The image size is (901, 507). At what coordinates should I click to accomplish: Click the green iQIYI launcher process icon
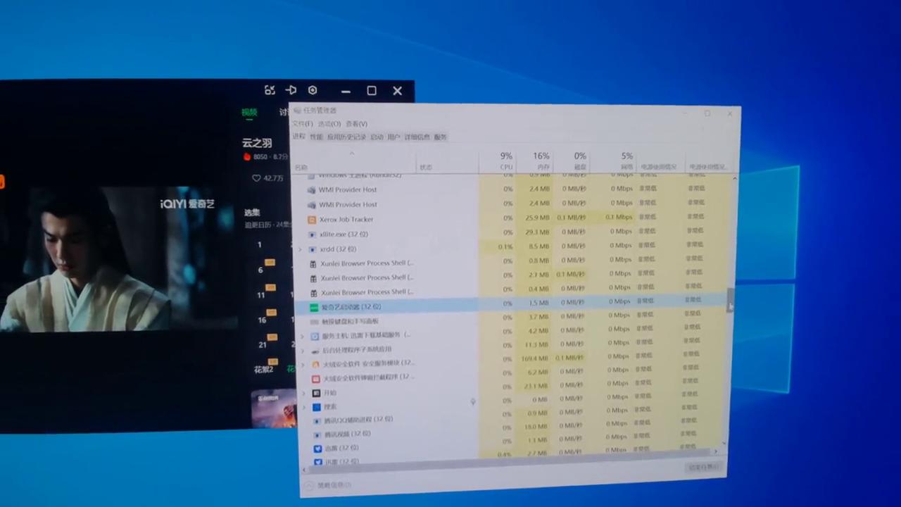314,307
